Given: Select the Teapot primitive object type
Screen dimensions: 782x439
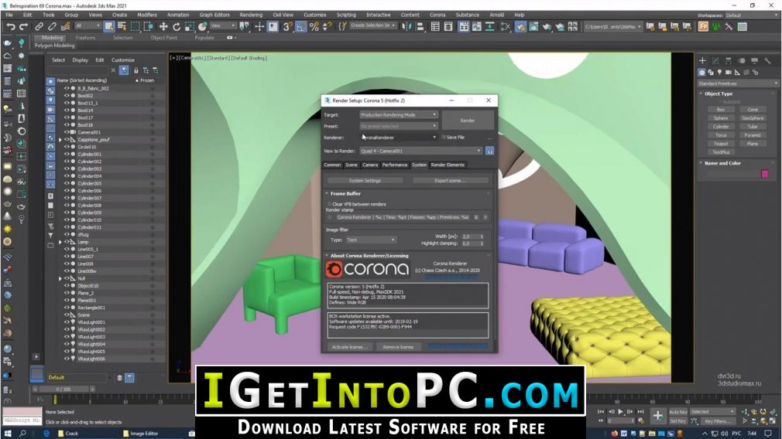Looking at the screenshot, I should point(720,144).
